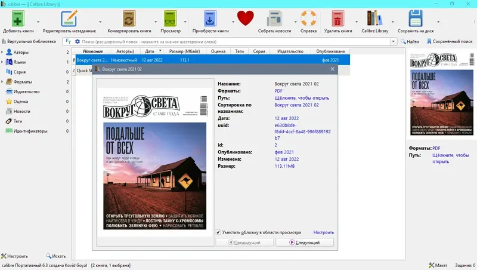Image resolution: width=477 pixels, height=270 pixels.
Task: Click Настроить wrench at bottom left
Action: coord(14,256)
